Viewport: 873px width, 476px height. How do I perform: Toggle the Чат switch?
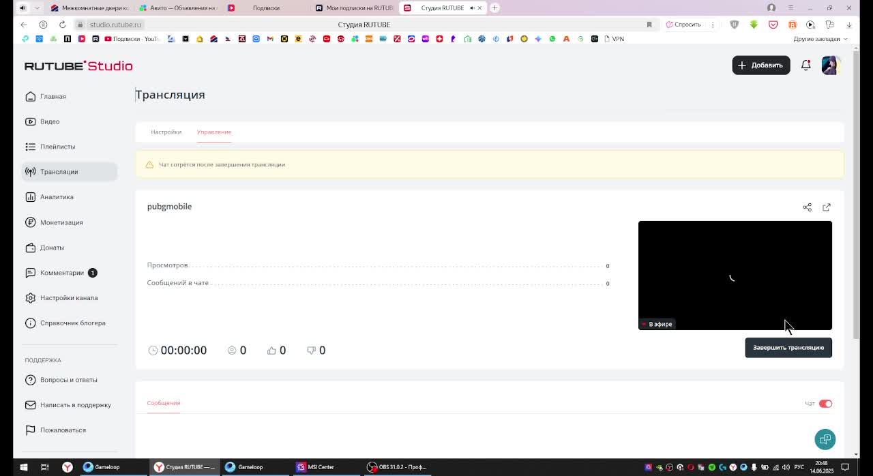click(825, 404)
